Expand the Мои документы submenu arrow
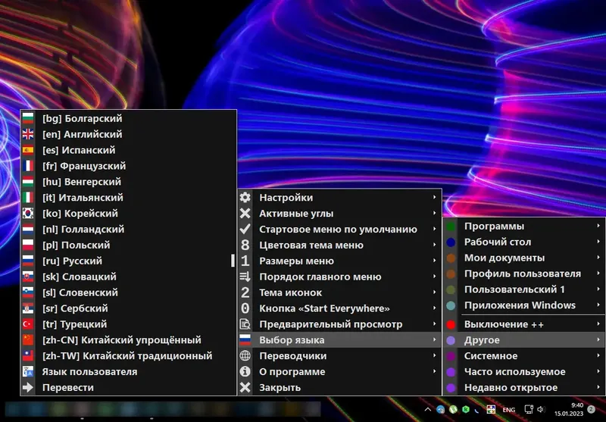 [x=598, y=258]
